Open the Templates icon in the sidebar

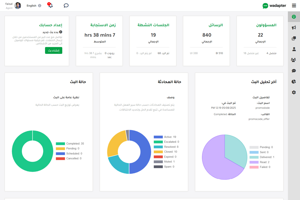[x=294, y=38]
